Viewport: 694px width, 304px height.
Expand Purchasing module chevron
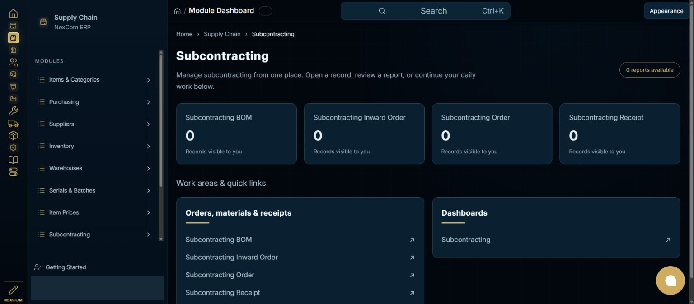coord(148,102)
